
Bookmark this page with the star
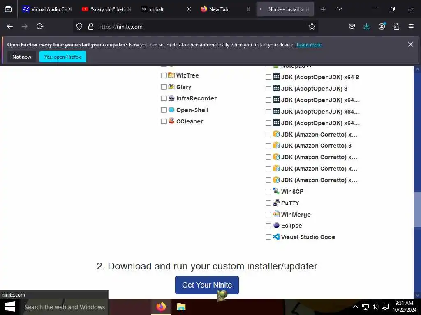tap(312, 26)
